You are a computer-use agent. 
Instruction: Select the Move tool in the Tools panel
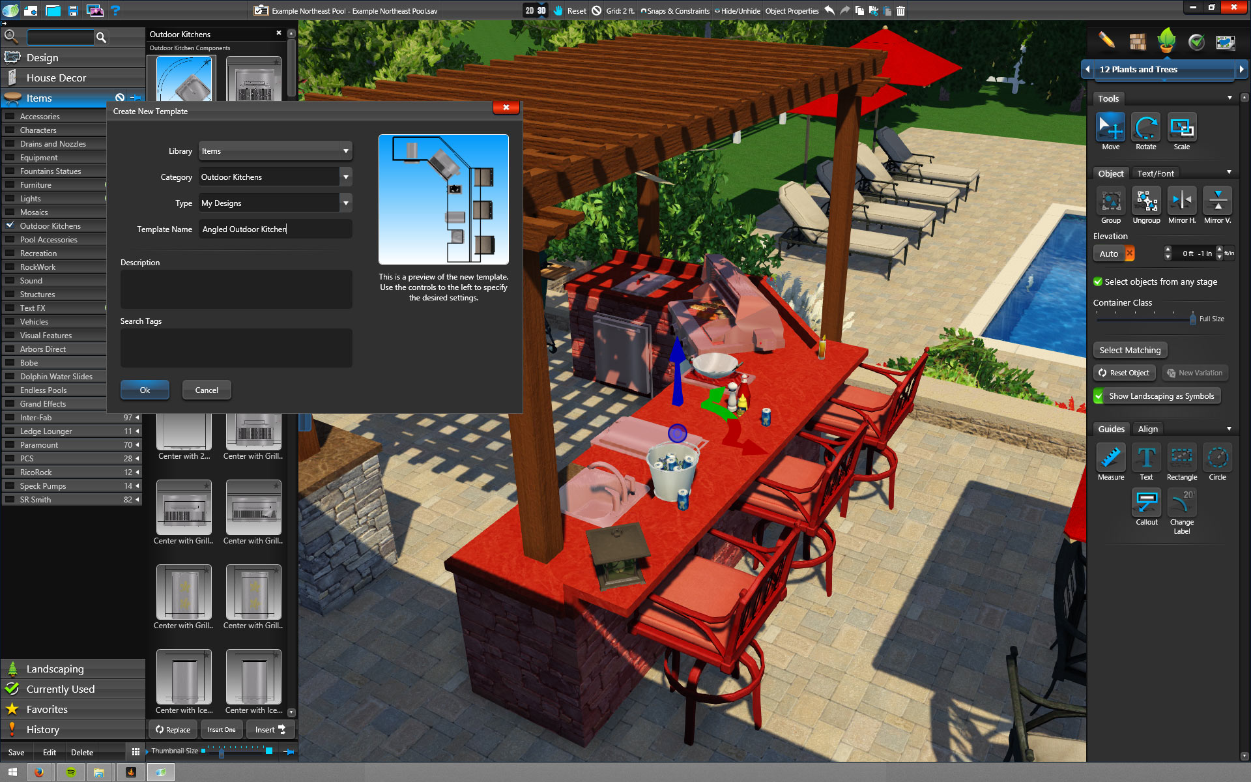point(1110,128)
